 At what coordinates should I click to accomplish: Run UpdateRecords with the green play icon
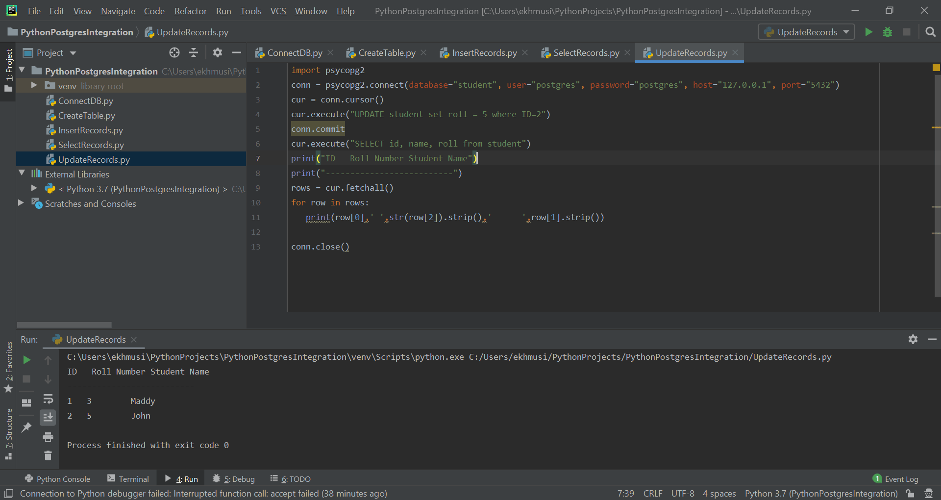pos(868,32)
